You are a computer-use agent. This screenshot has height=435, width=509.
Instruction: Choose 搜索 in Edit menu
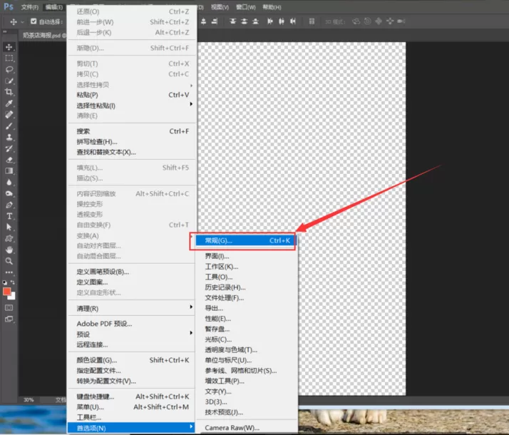[x=131, y=131]
